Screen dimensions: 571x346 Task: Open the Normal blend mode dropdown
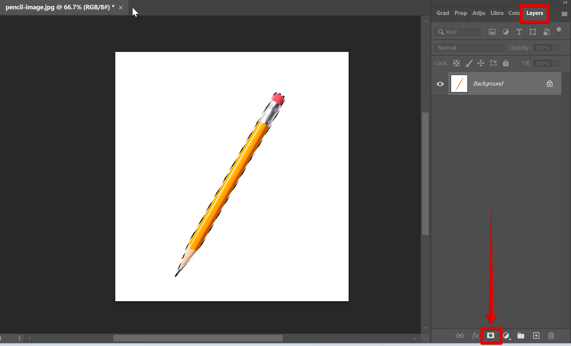coord(470,48)
